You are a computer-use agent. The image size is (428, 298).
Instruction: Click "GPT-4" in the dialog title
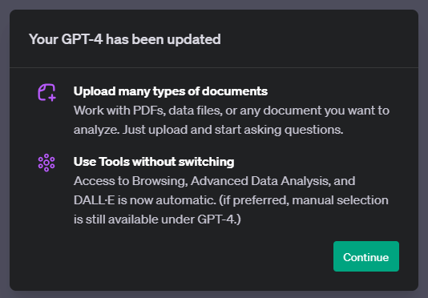tap(82, 39)
